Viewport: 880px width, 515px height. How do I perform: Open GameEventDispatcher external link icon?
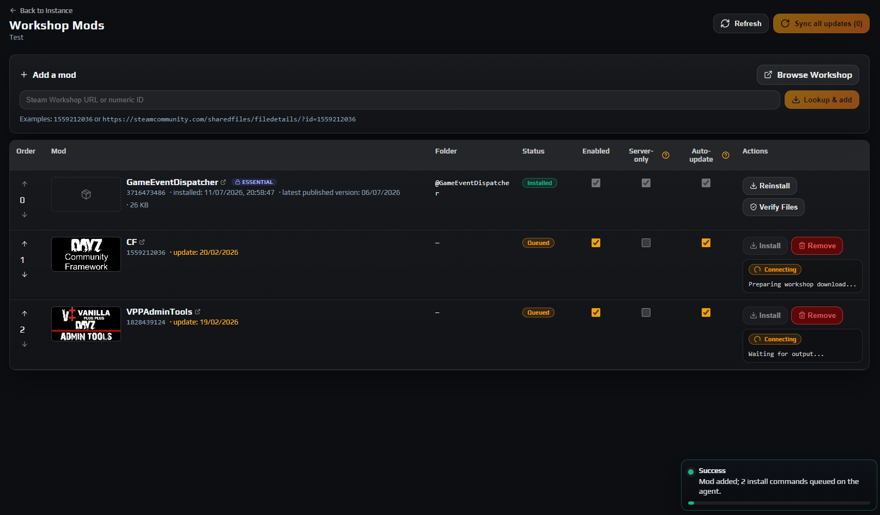point(223,182)
